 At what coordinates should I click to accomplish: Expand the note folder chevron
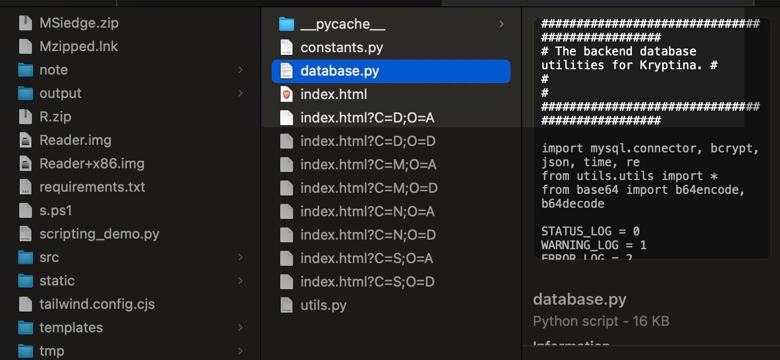(x=240, y=70)
